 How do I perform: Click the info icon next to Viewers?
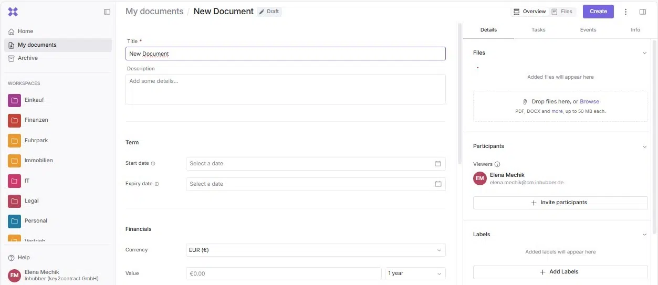pos(497,164)
